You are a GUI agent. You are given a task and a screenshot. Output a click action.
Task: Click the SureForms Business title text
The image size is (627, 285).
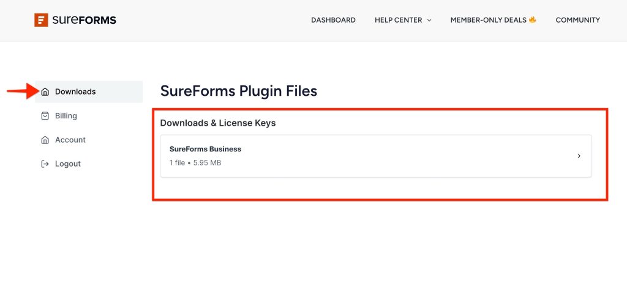click(205, 149)
